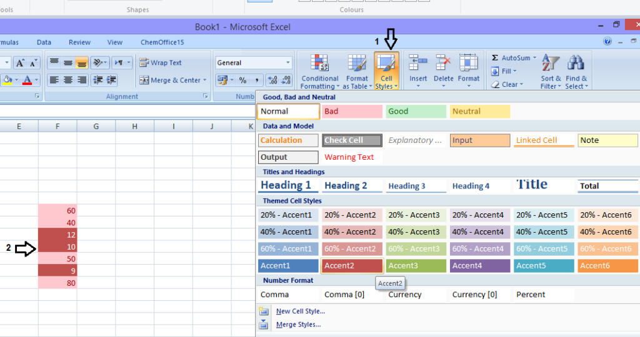
Task: Click the formula bar input area
Action: click(x=127, y=110)
